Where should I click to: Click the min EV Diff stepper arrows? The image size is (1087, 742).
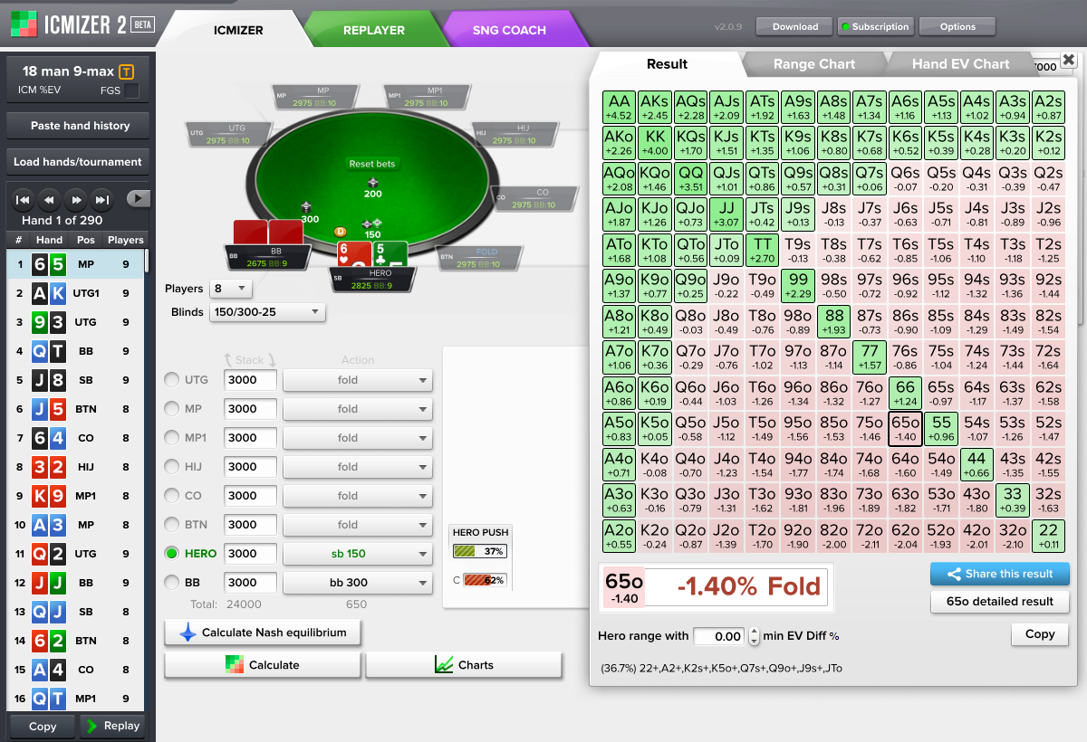(x=754, y=636)
